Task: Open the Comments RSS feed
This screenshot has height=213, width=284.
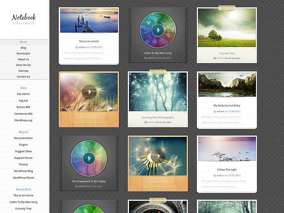Action: 23,114
